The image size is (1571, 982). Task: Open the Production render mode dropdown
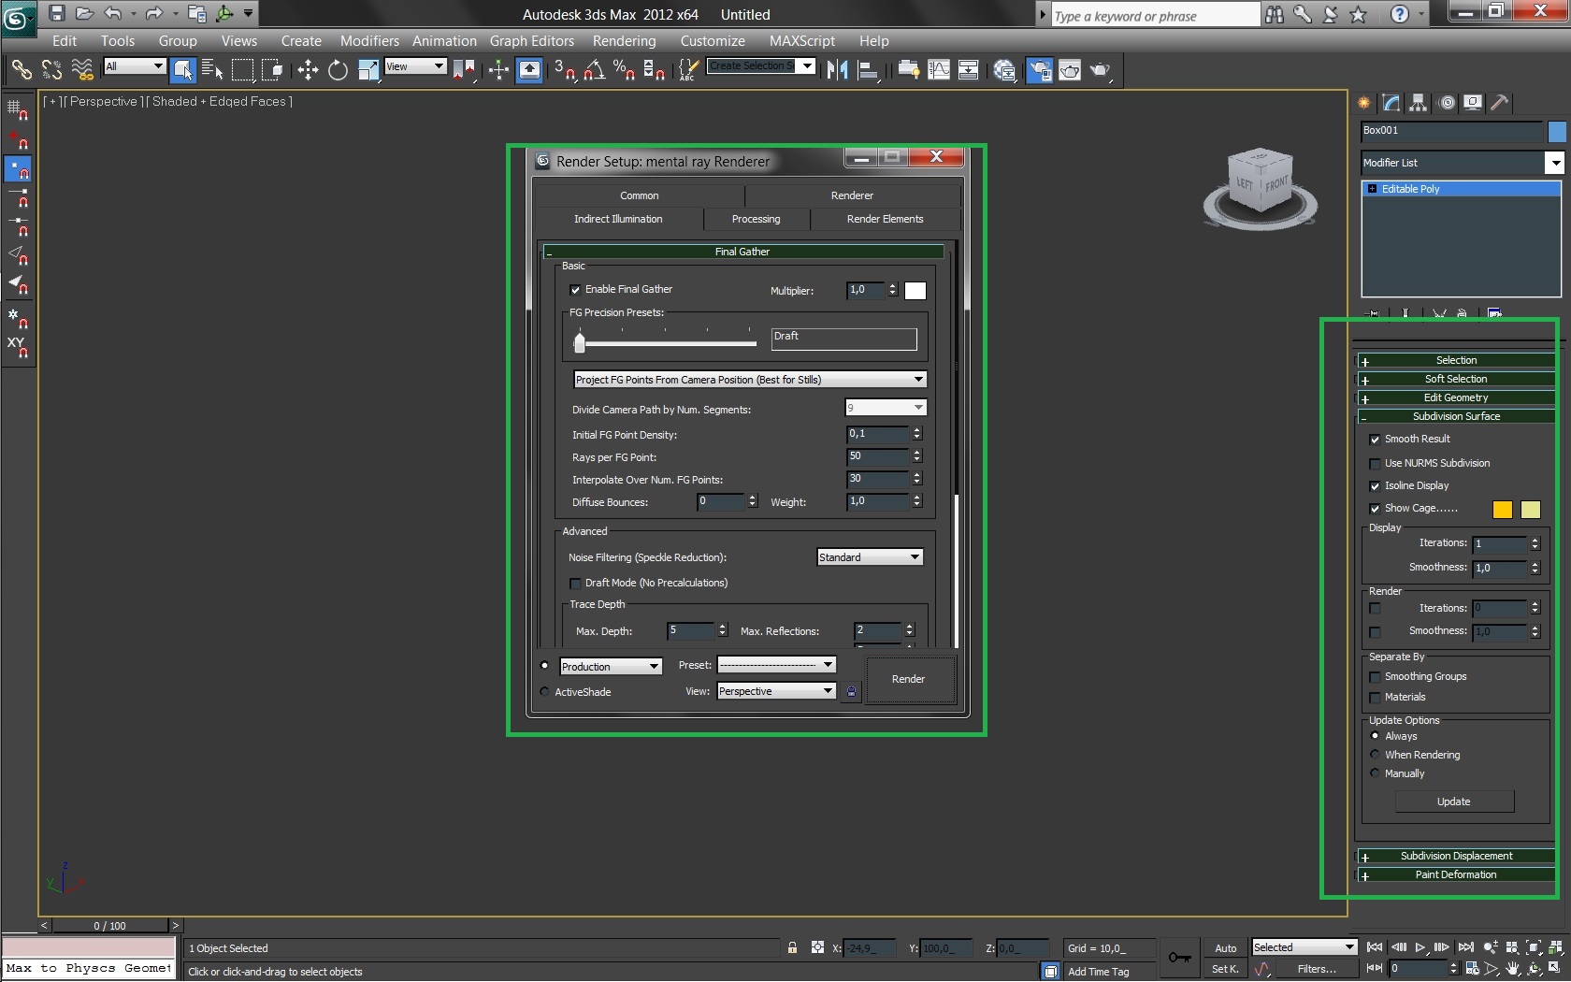611,667
